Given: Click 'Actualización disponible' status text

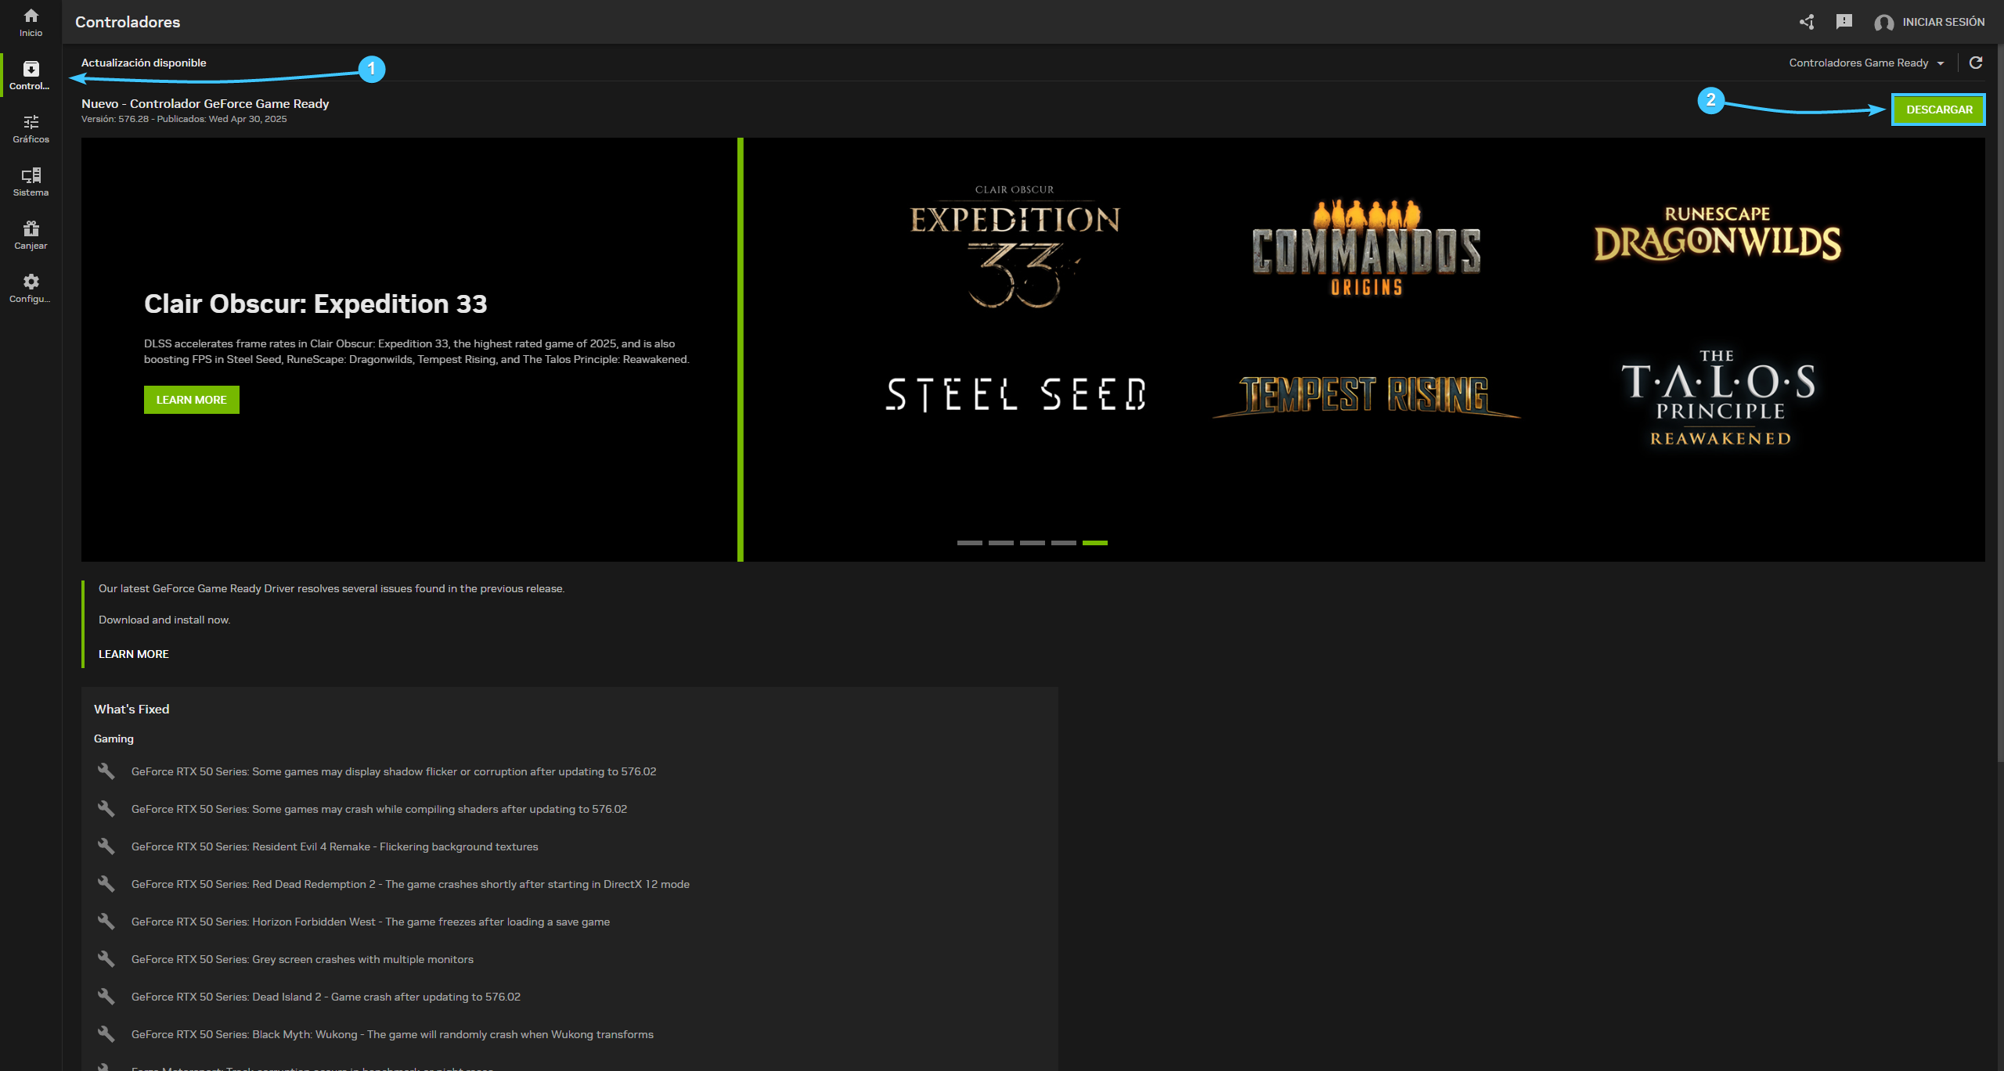Looking at the screenshot, I should point(144,63).
